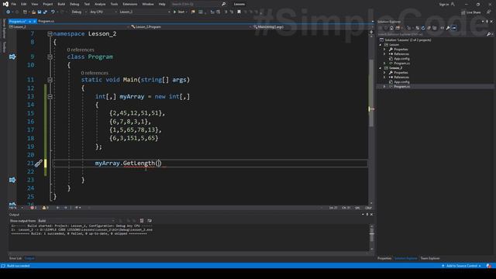
Task: Click Add to Source Control in status bar
Action: pyautogui.click(x=462, y=266)
